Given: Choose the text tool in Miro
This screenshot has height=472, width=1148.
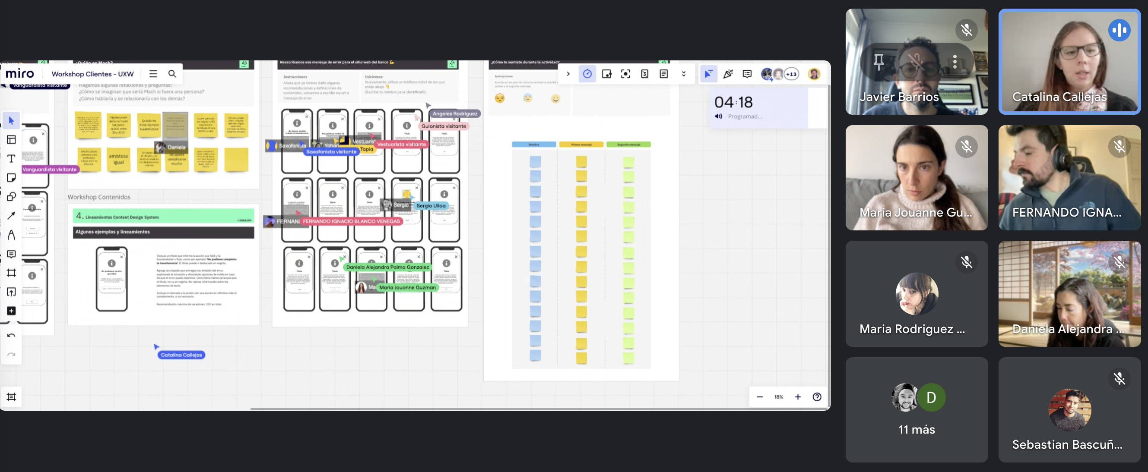Looking at the screenshot, I should tap(11, 158).
